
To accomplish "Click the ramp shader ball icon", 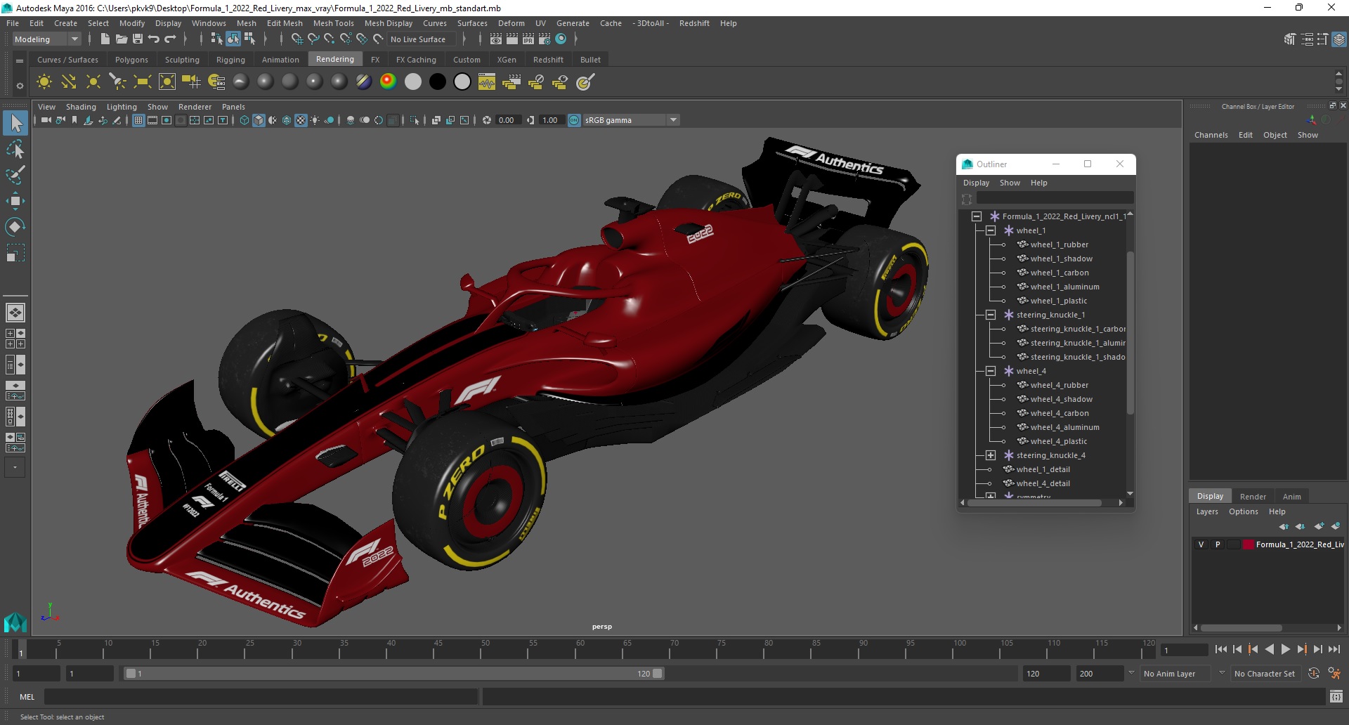I will click(388, 82).
